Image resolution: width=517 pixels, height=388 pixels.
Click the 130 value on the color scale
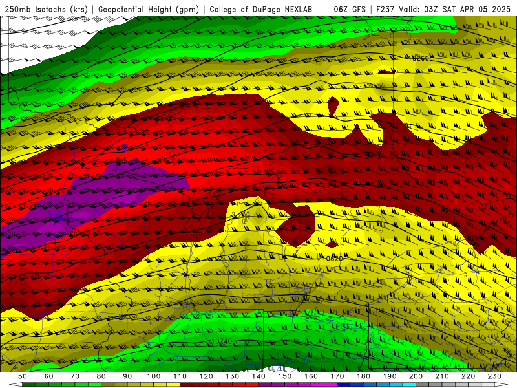(x=232, y=376)
